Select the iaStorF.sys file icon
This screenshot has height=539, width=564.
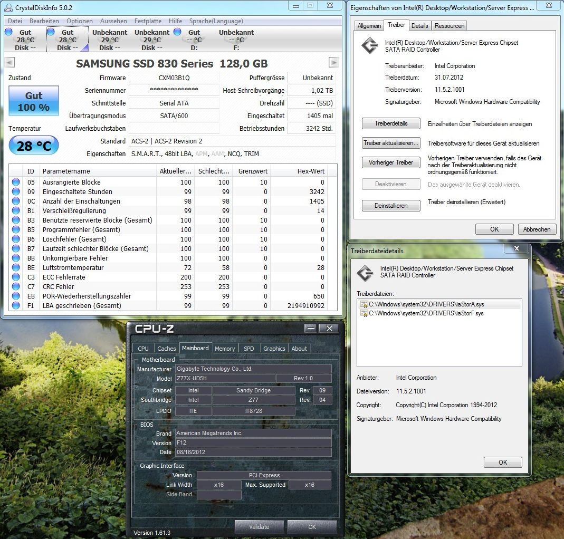pyautogui.click(x=364, y=313)
